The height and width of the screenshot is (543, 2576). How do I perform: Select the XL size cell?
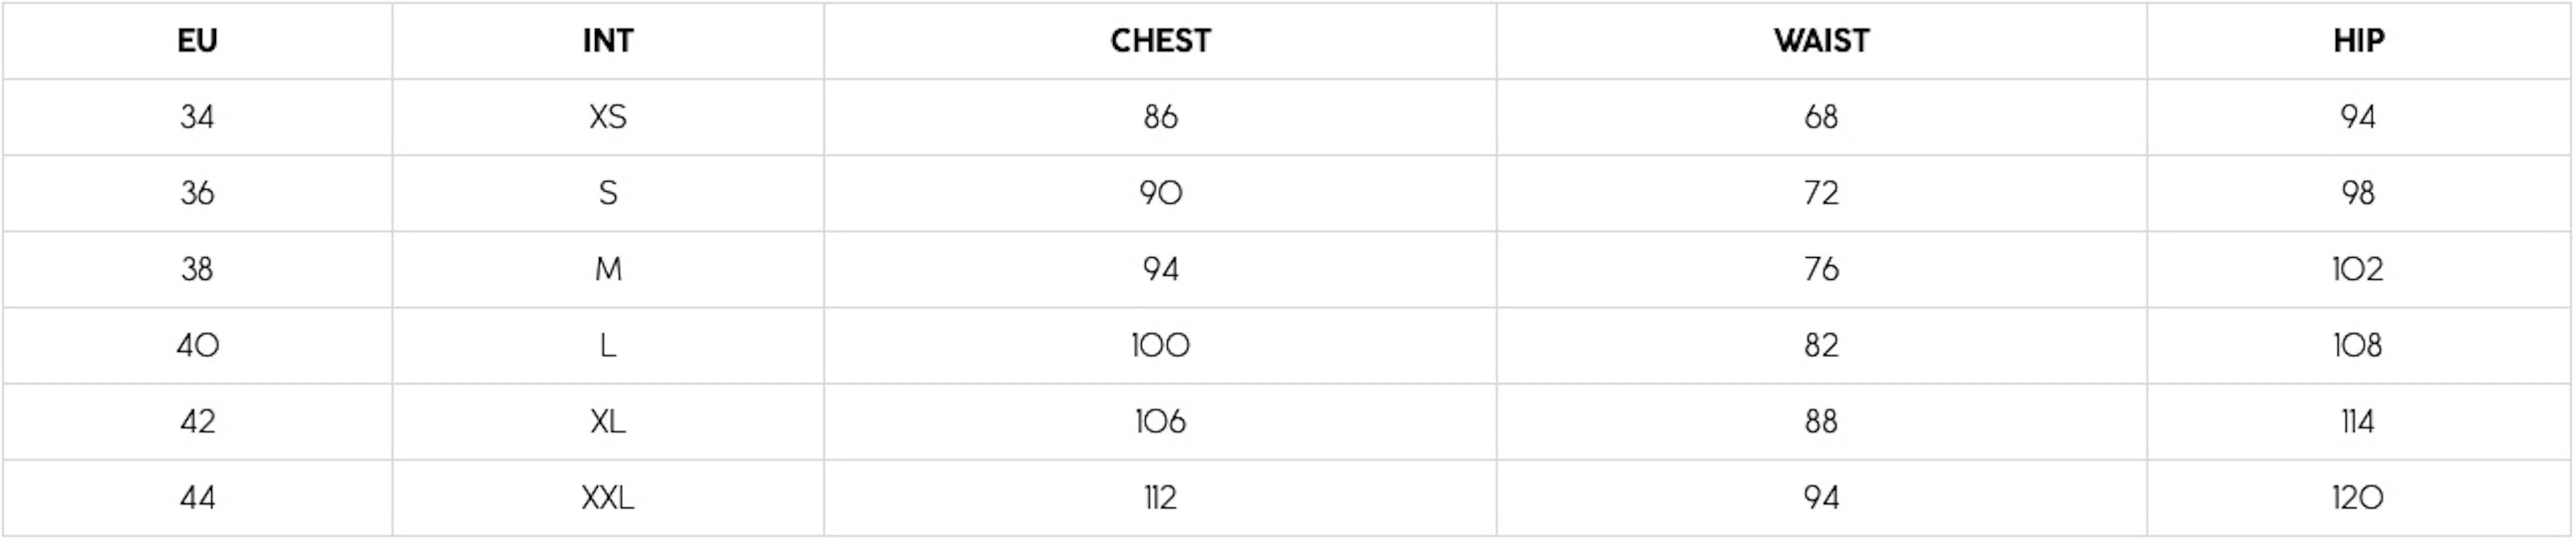tap(608, 421)
